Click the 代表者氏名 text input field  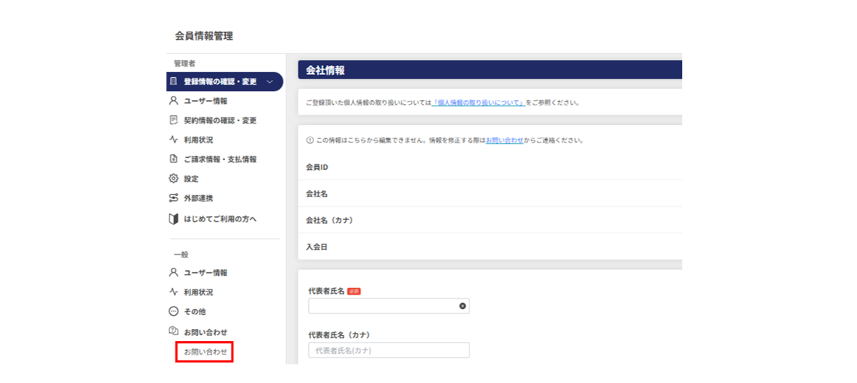point(382,306)
